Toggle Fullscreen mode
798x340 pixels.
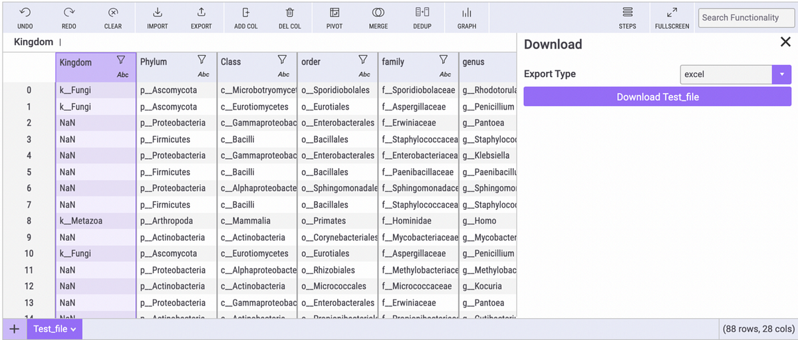(x=672, y=13)
